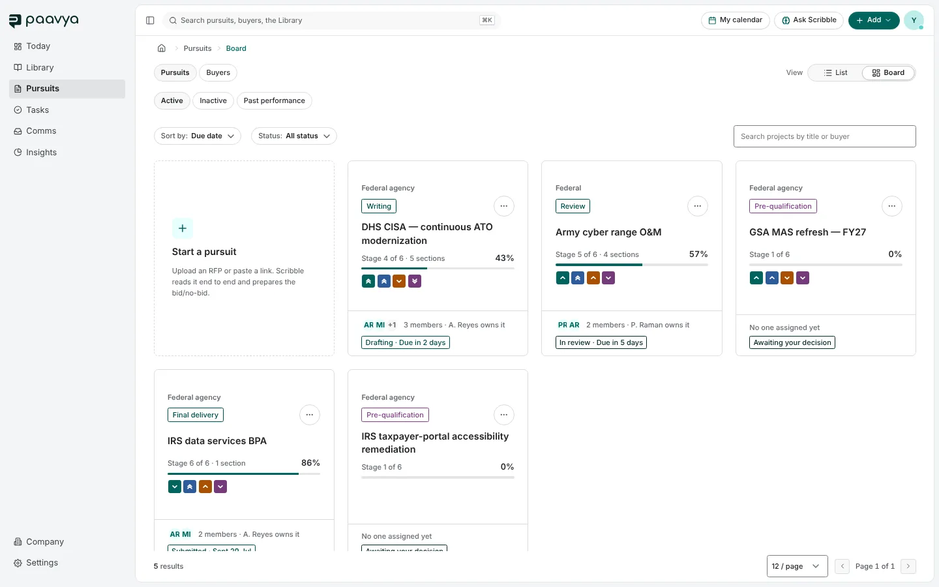Viewport: 939px width, 587px height.
Task: Switch to List view
Action: click(x=835, y=72)
